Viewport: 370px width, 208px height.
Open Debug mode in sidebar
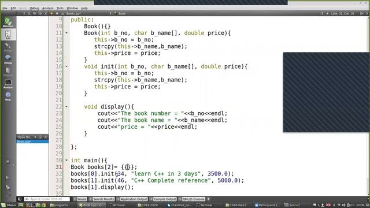pyautogui.click(x=8, y=59)
